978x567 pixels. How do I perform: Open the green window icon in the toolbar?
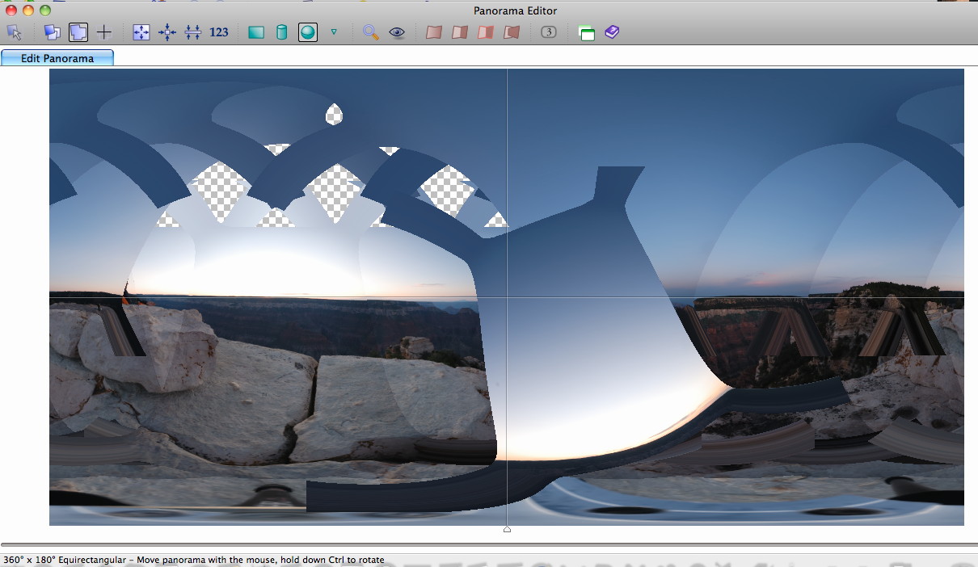click(x=587, y=32)
